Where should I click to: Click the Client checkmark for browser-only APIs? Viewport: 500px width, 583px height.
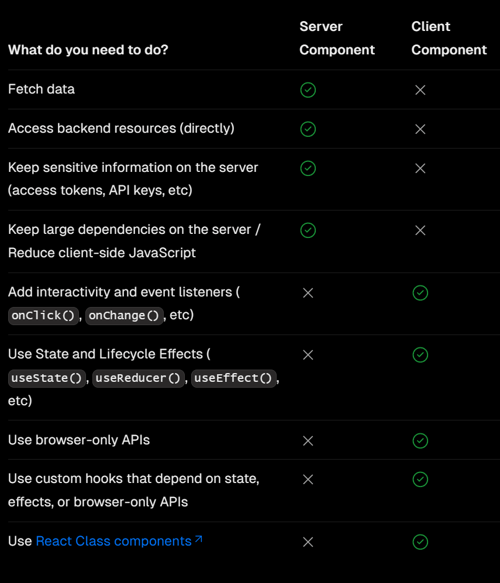tap(420, 440)
